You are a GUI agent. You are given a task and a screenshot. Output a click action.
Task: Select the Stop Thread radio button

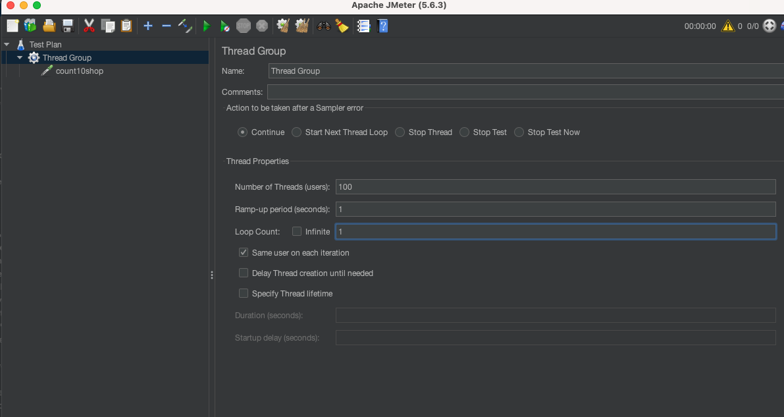[x=400, y=132]
